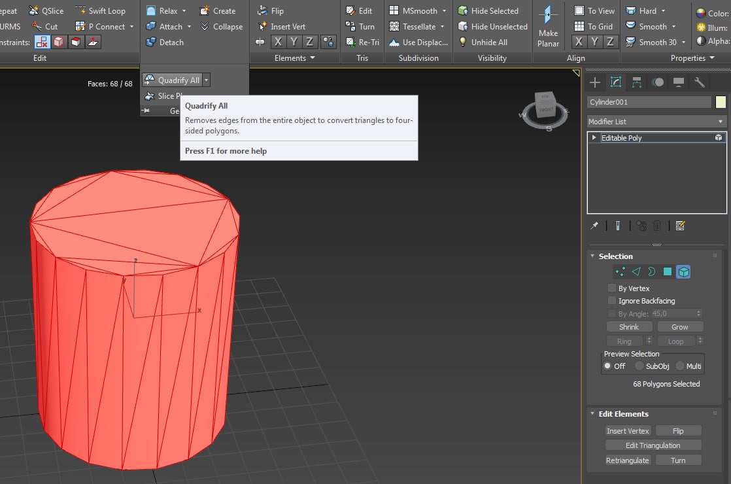Open the Hierarchy panel tab
Viewport: 731px width, 484px height.
click(637, 82)
